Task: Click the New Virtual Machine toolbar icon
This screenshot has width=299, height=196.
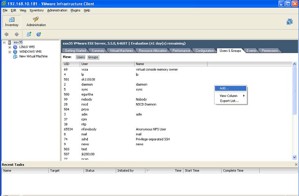Action: pyautogui.click(x=29, y=34)
